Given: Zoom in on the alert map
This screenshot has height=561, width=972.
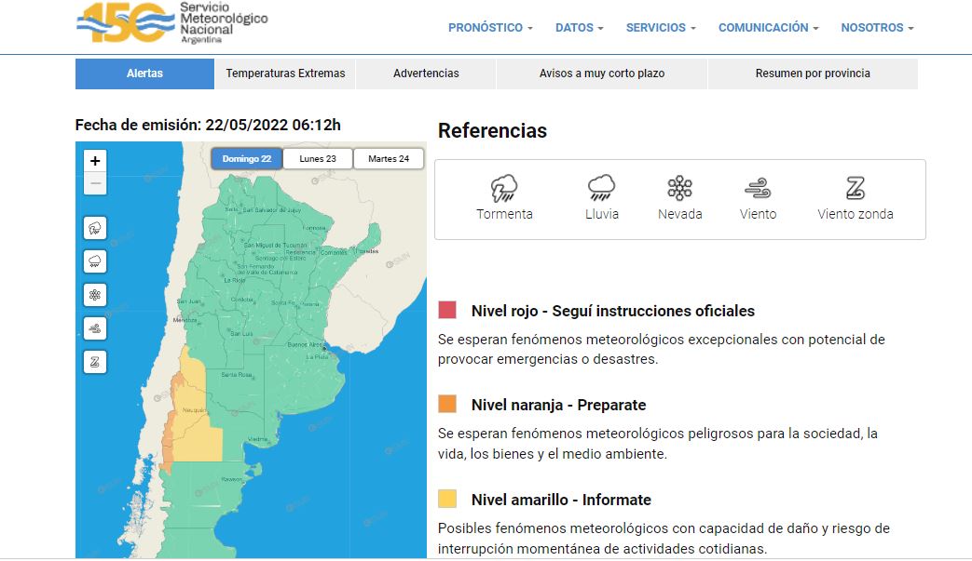Looking at the screenshot, I should point(95,161).
